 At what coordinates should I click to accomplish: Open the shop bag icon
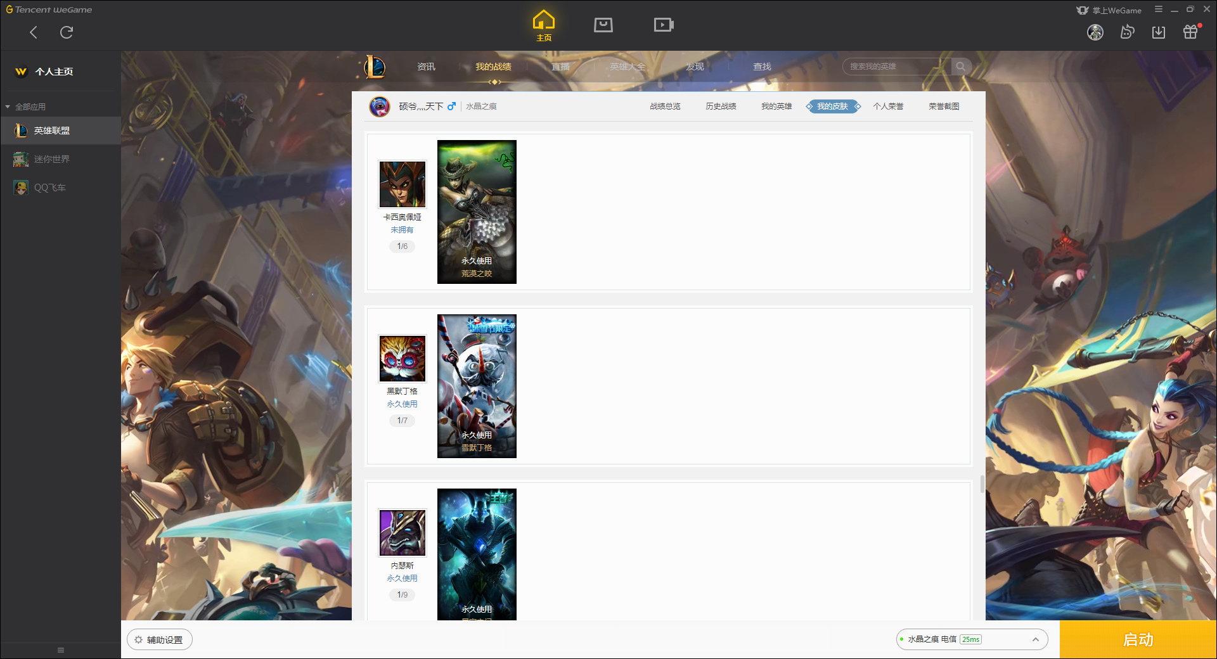point(603,25)
